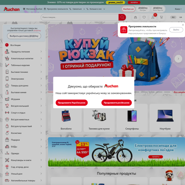The width and height of the screenshot is (185, 185).
Task: Click the Auchan logo in the header
Action: point(12,9)
